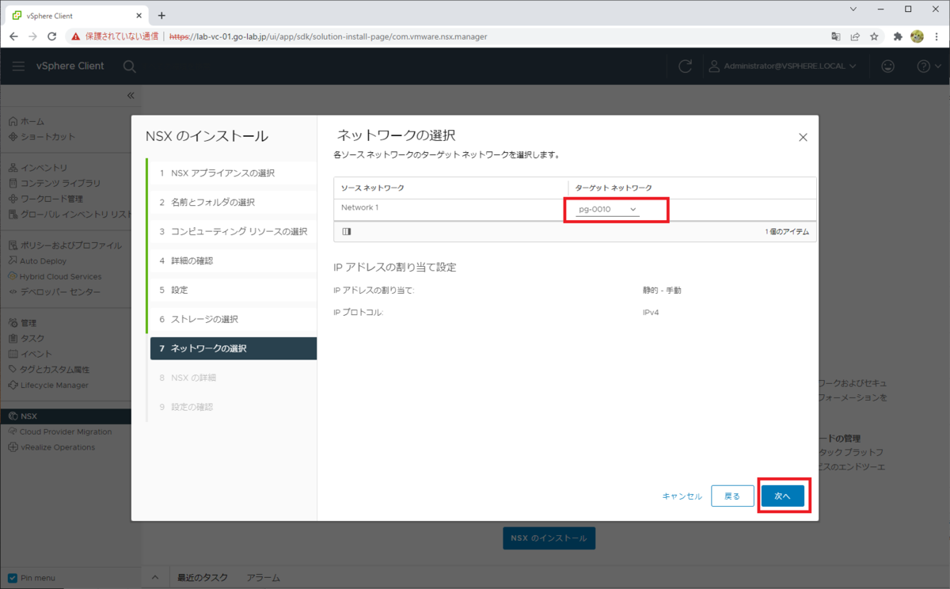Click browser forward arrow

click(x=33, y=36)
